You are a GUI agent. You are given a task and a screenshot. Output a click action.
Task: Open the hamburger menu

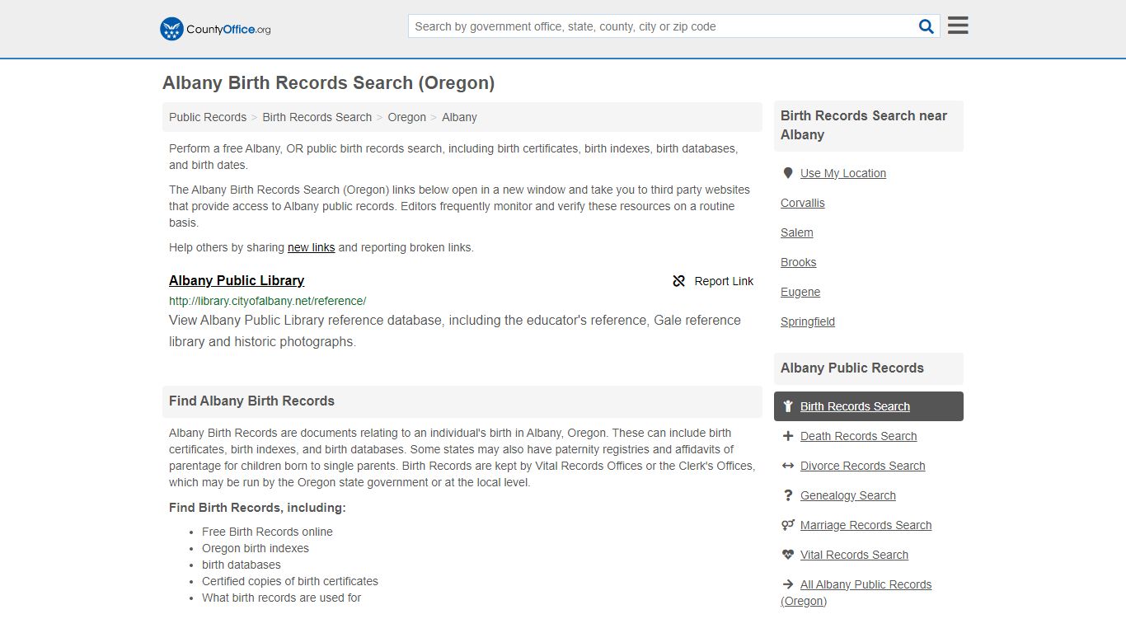tap(958, 26)
